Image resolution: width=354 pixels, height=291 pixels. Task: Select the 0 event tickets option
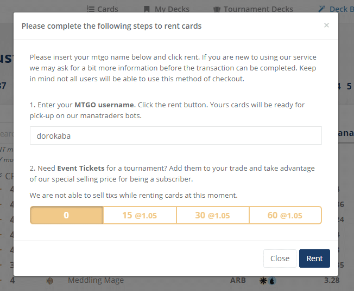(66, 215)
